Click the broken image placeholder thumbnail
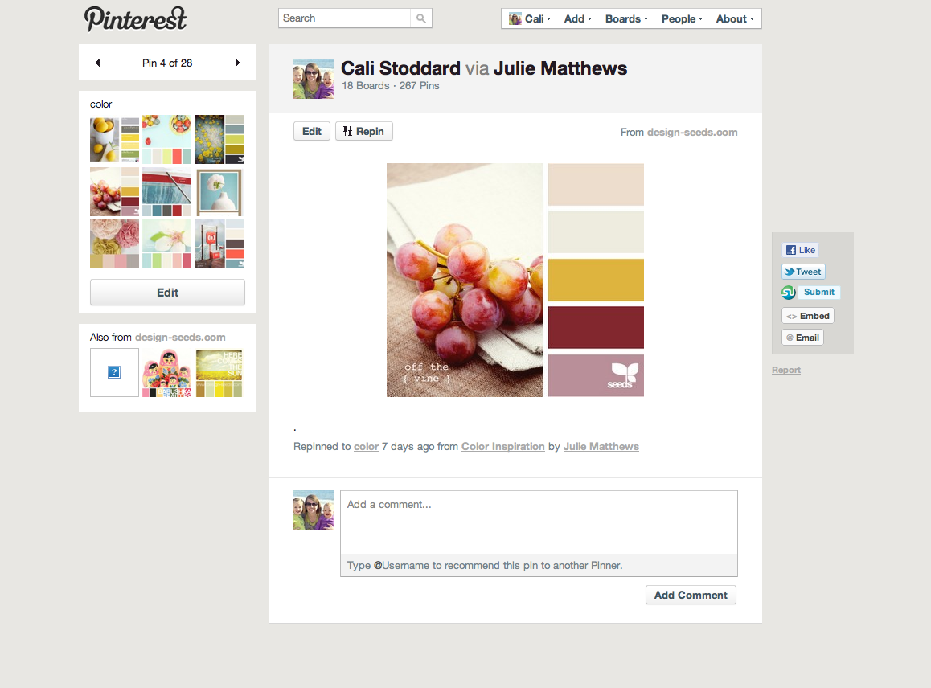Viewport: 931px width, 688px height. (115, 372)
